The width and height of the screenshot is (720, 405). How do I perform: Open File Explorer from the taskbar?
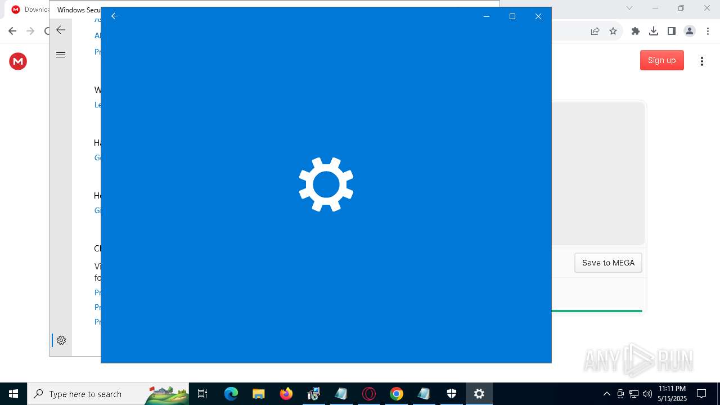(x=259, y=394)
